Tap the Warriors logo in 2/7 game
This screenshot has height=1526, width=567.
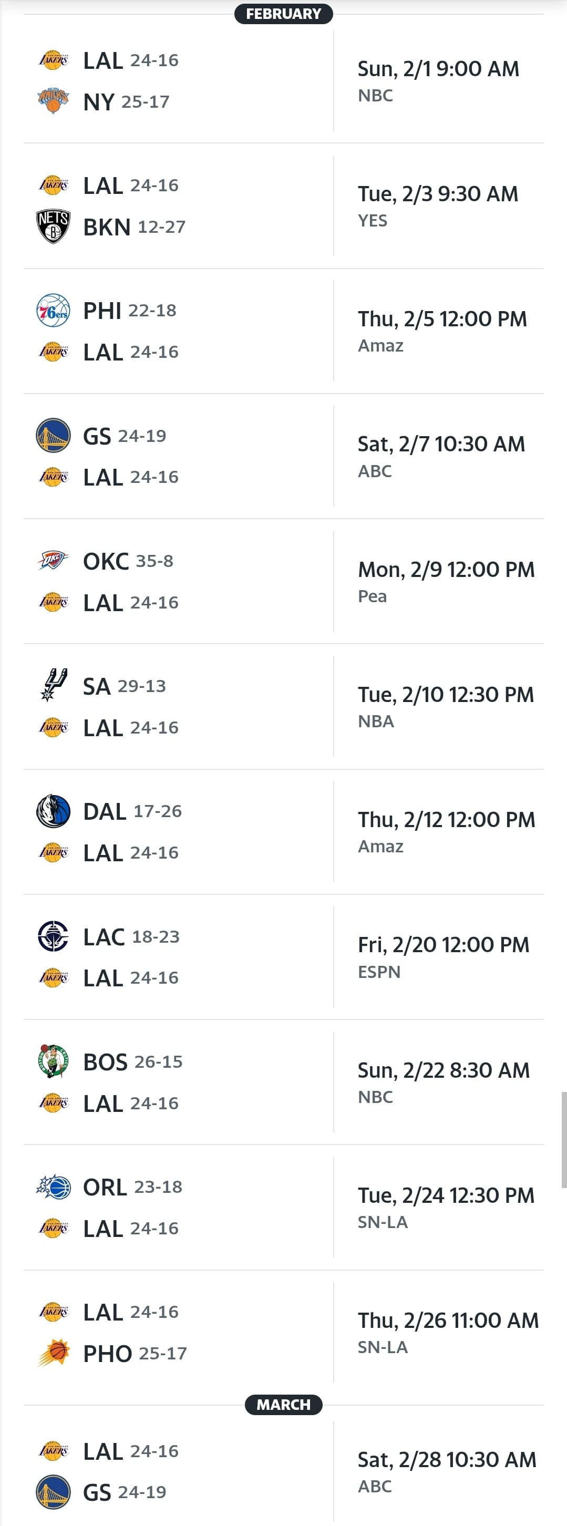click(53, 436)
